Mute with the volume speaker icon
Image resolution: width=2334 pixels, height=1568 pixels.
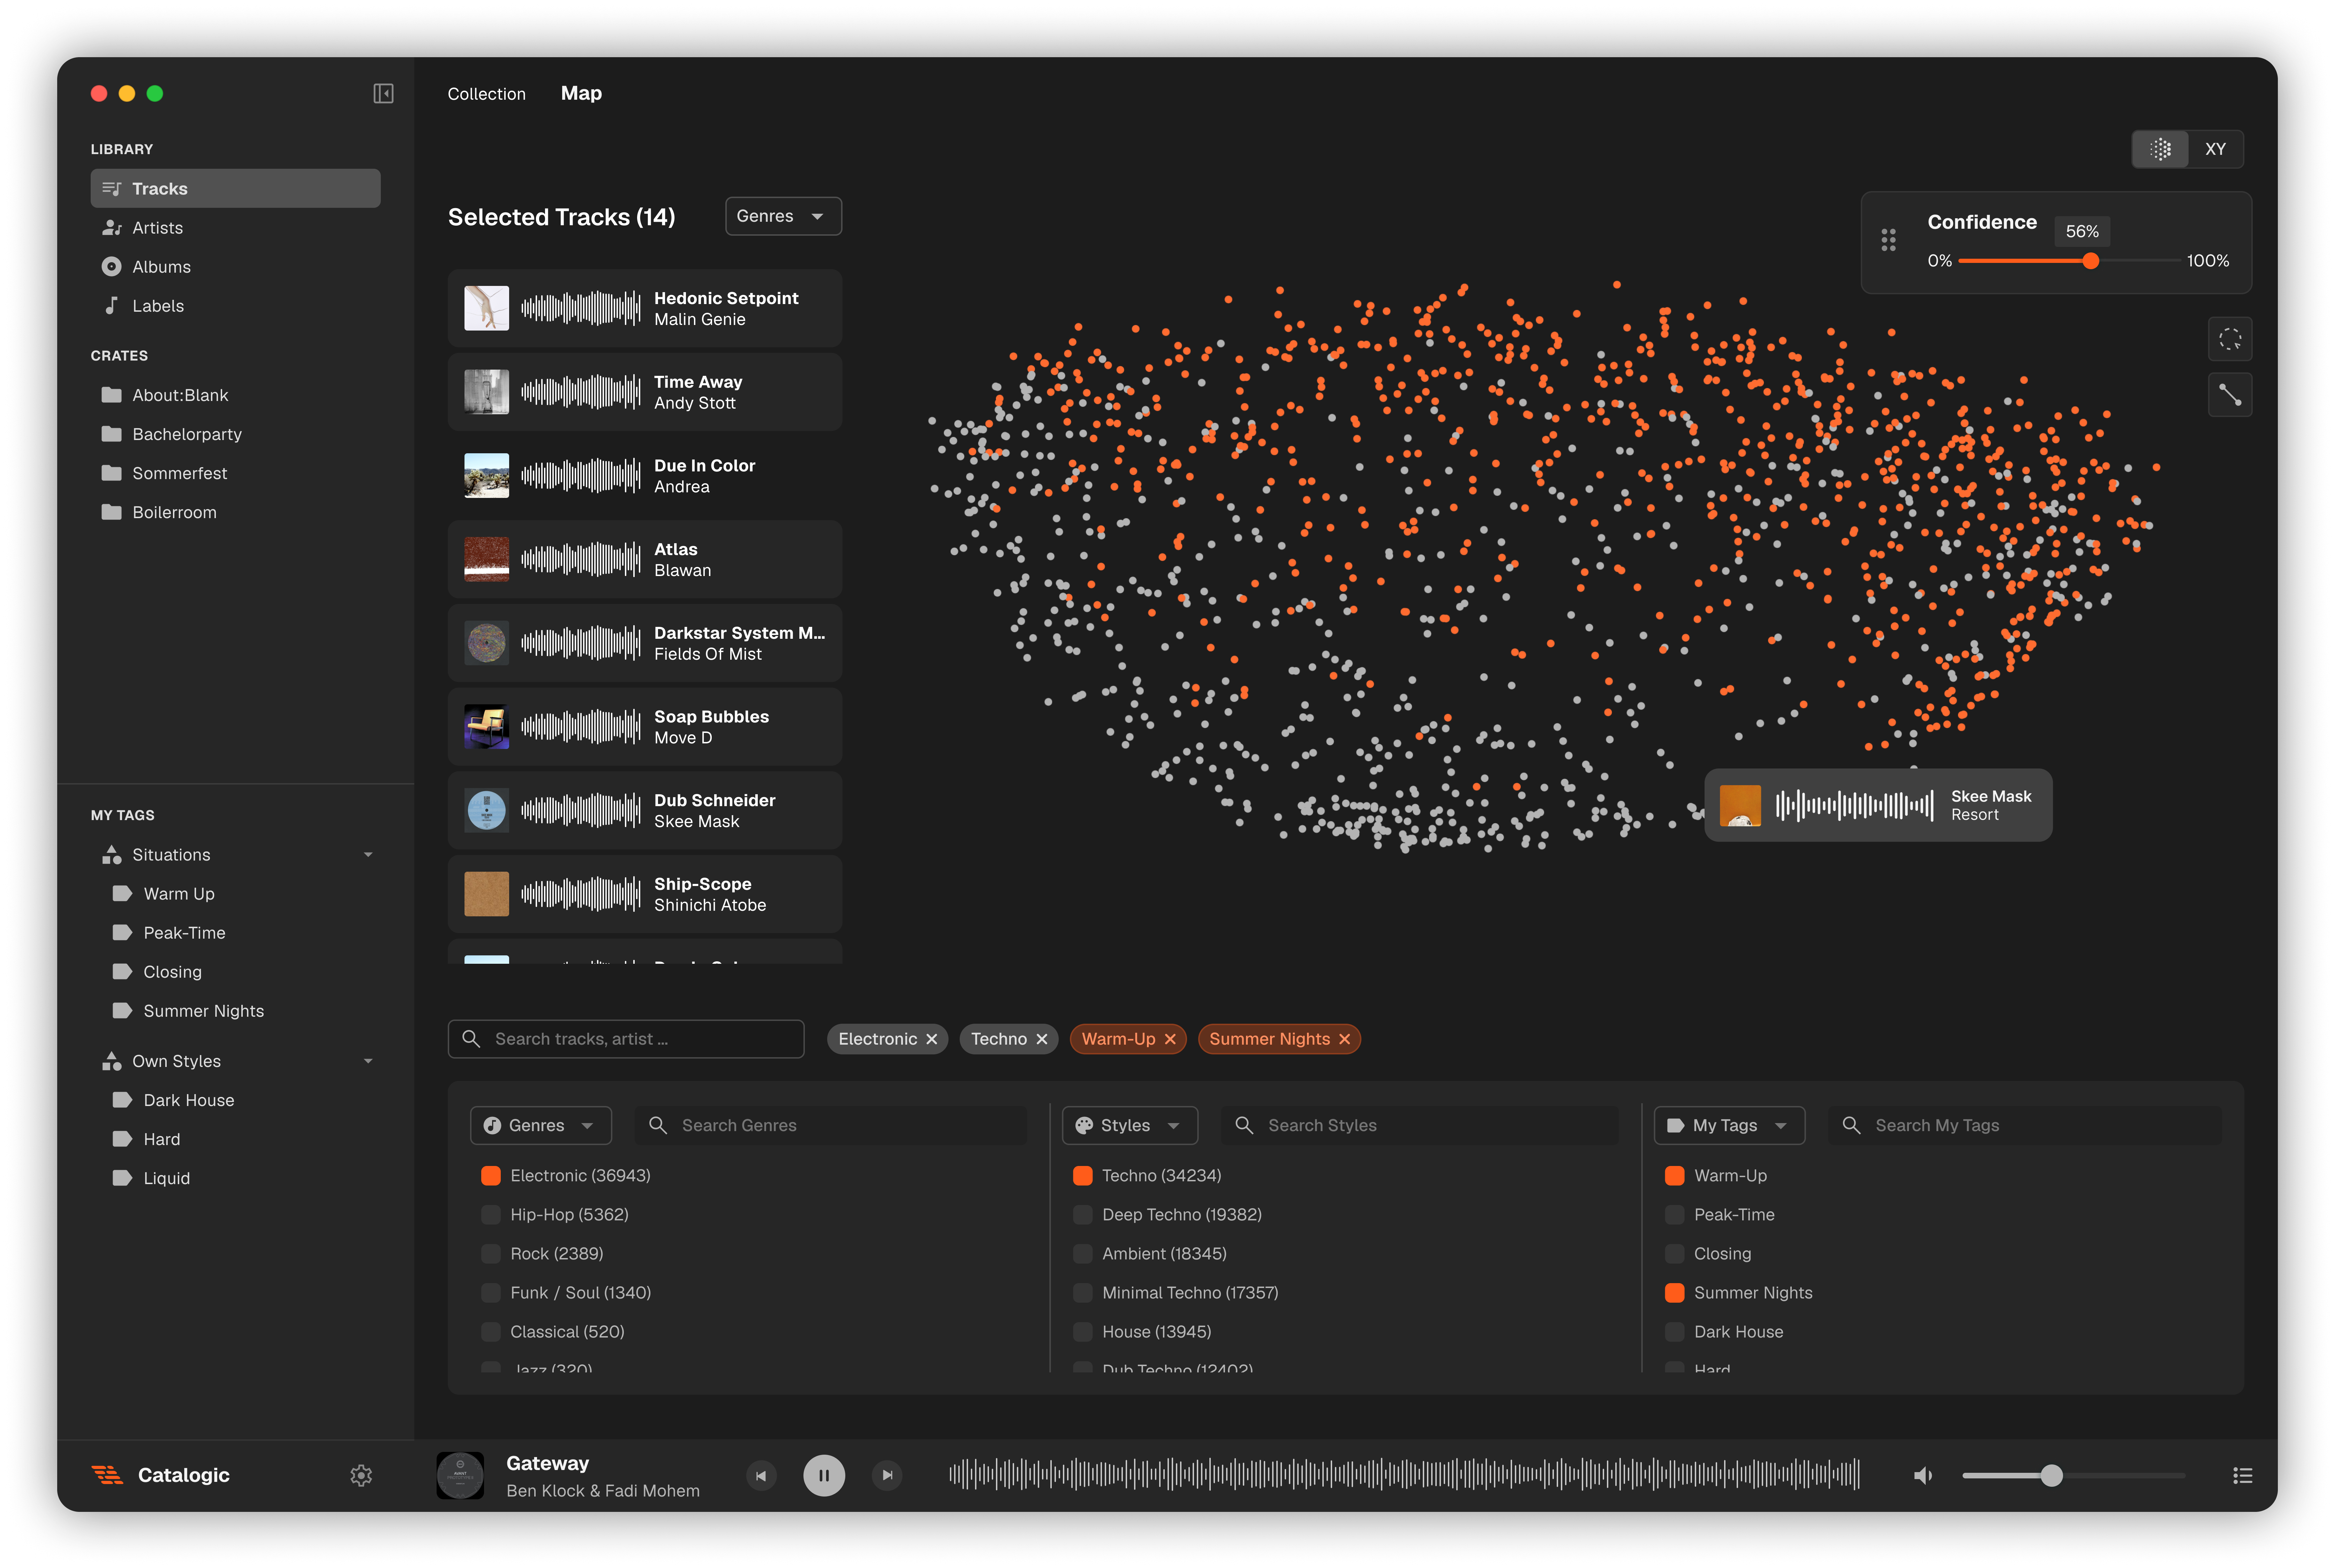coord(1922,1475)
